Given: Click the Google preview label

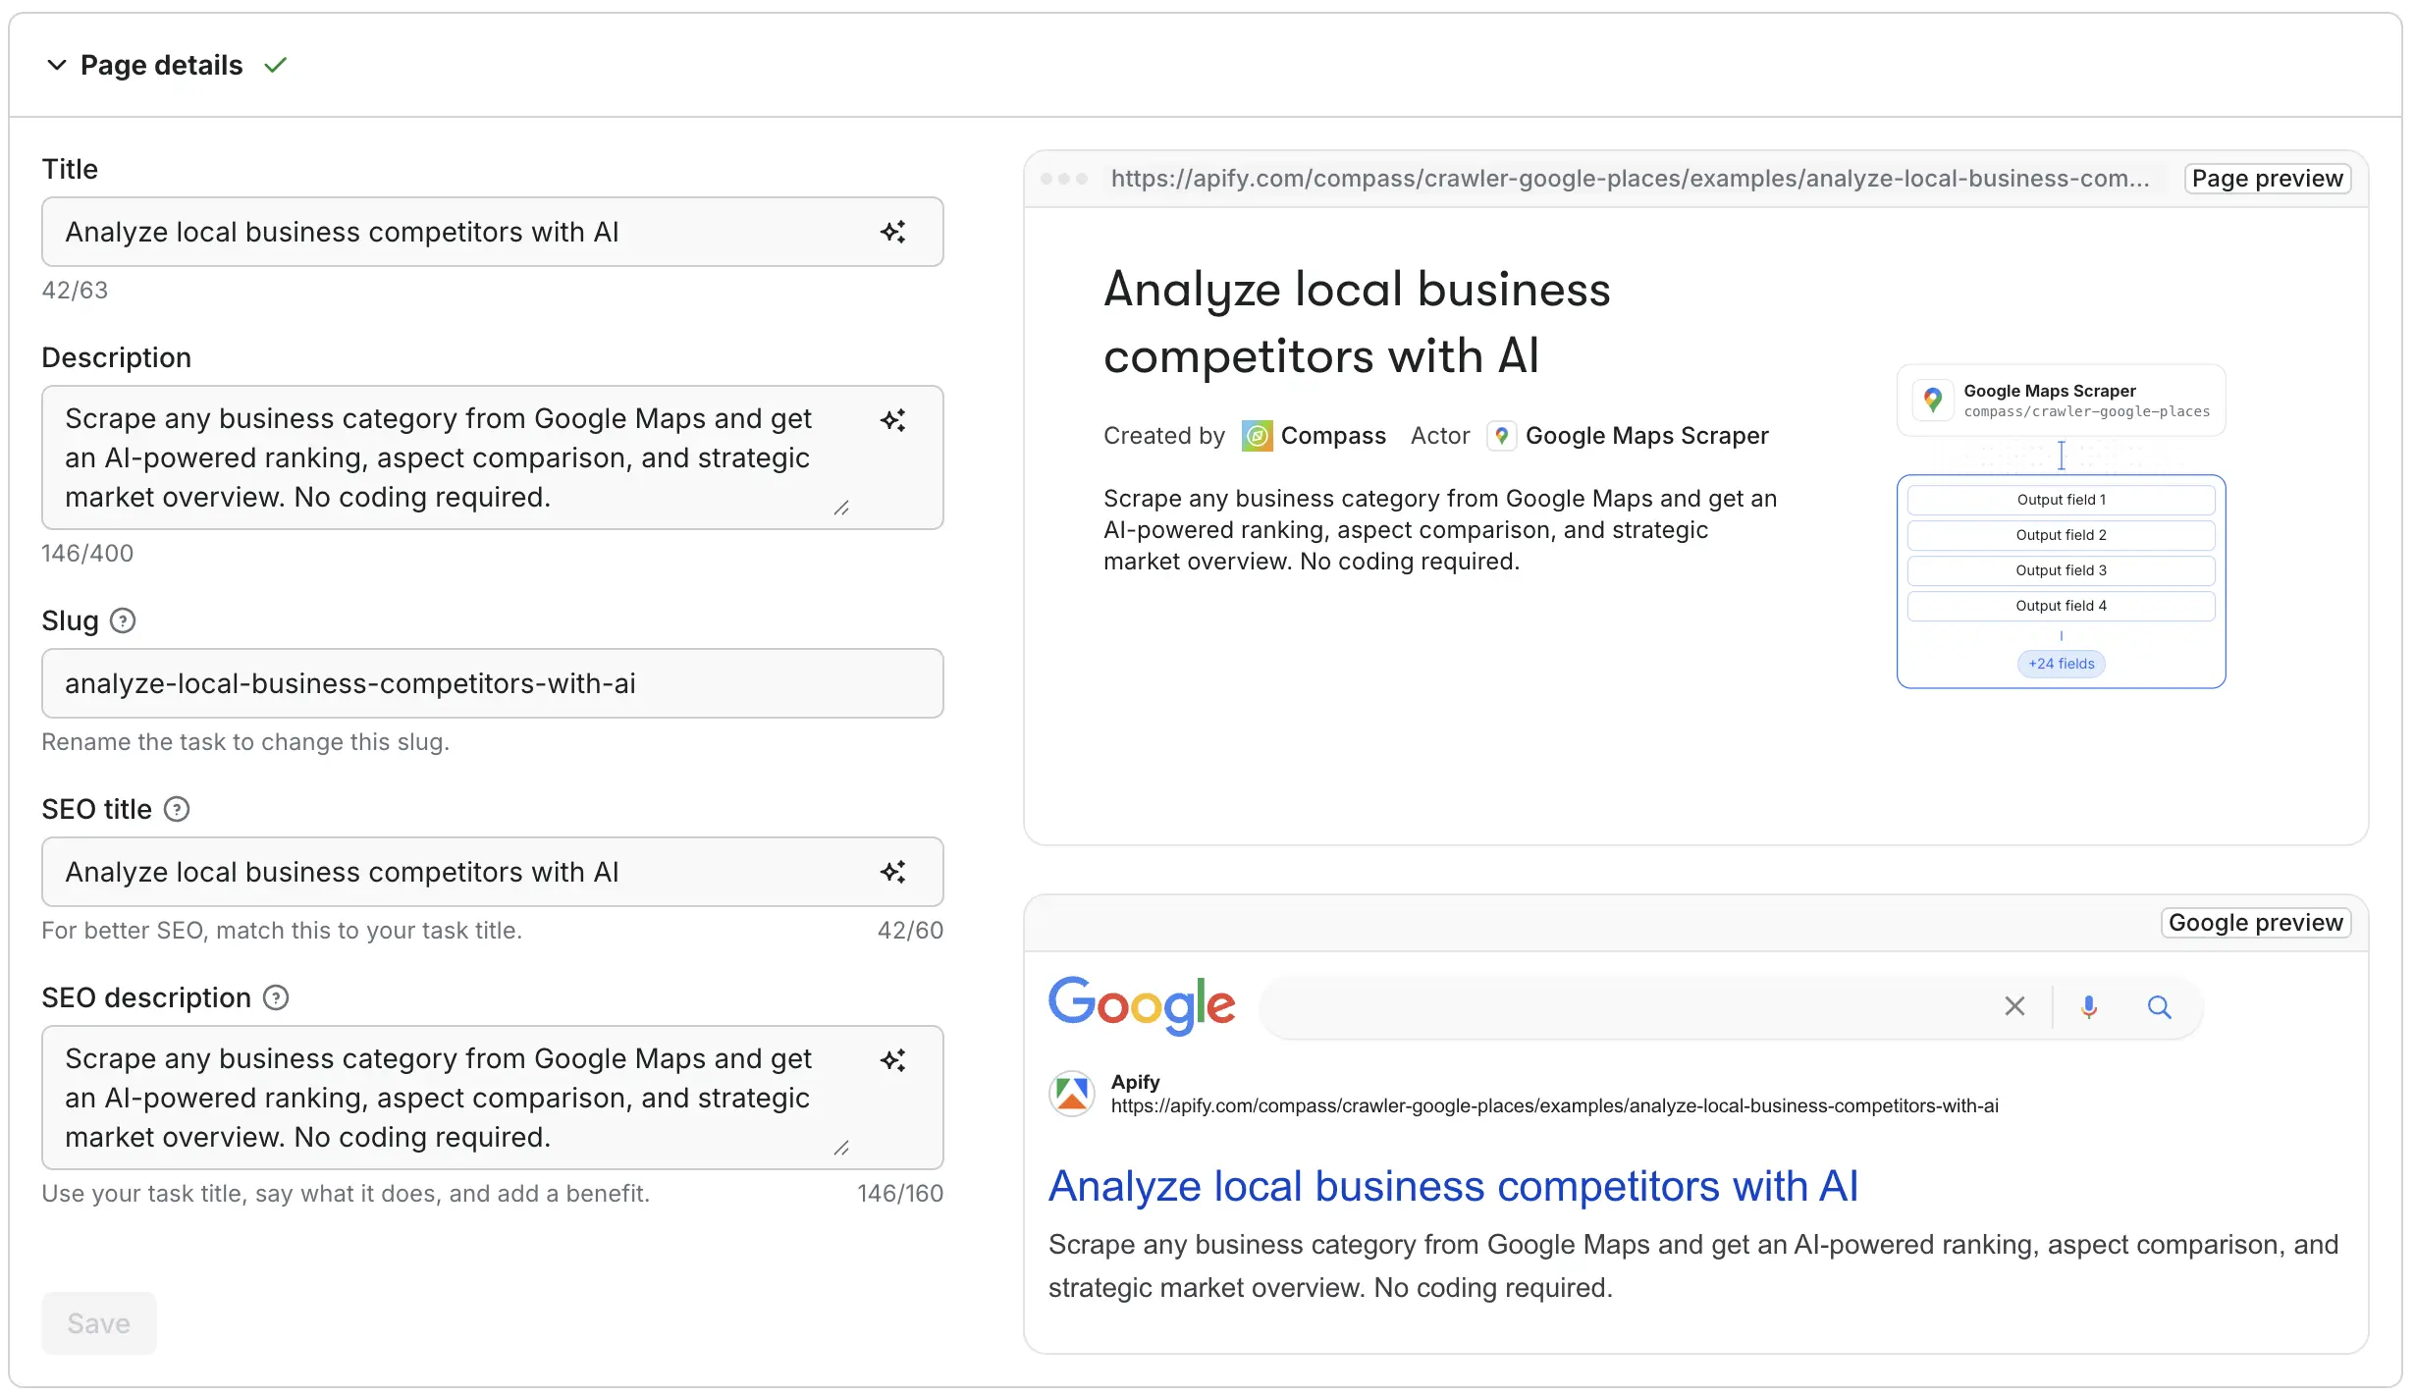Looking at the screenshot, I should pyautogui.click(x=2256, y=923).
